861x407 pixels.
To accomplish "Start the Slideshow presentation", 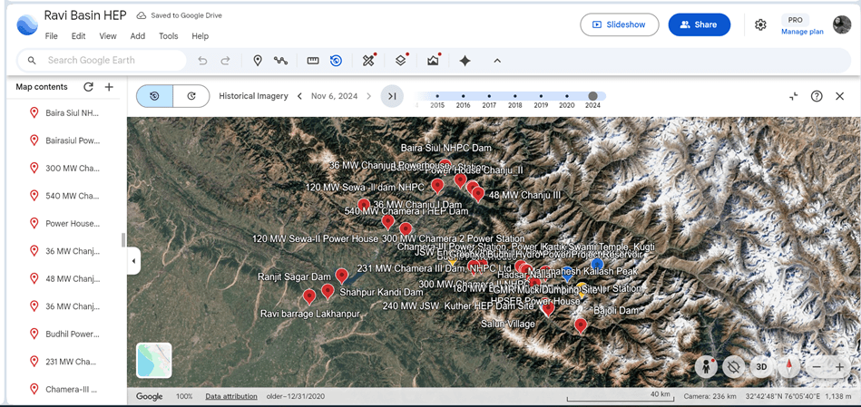I will [x=619, y=25].
